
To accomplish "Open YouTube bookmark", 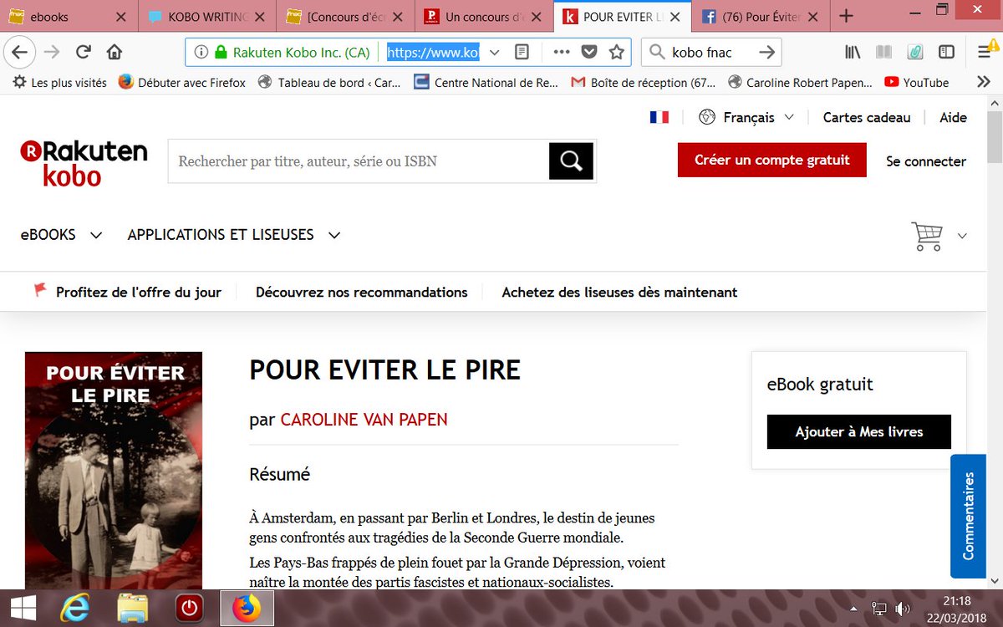I will [916, 82].
